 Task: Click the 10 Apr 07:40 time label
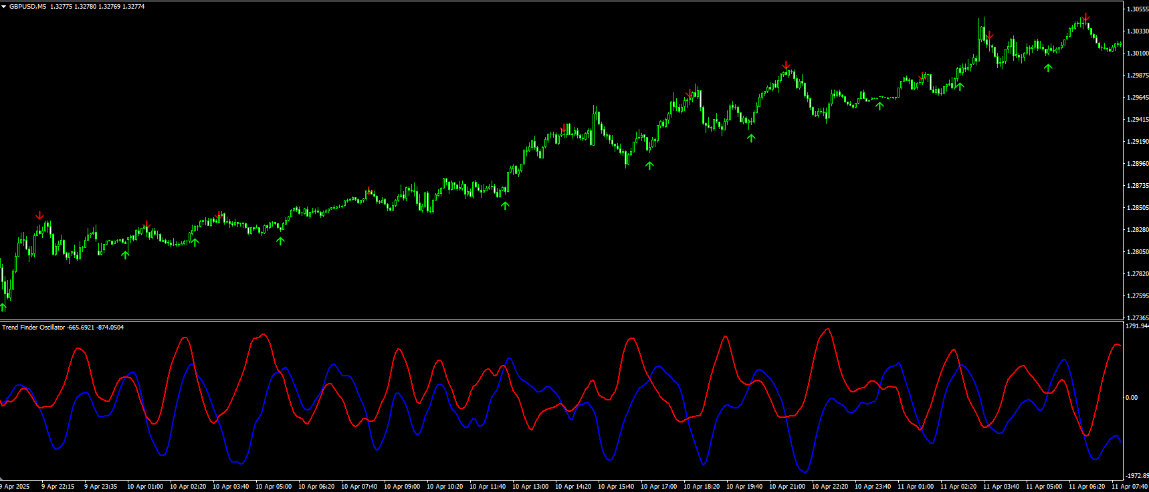[359, 487]
